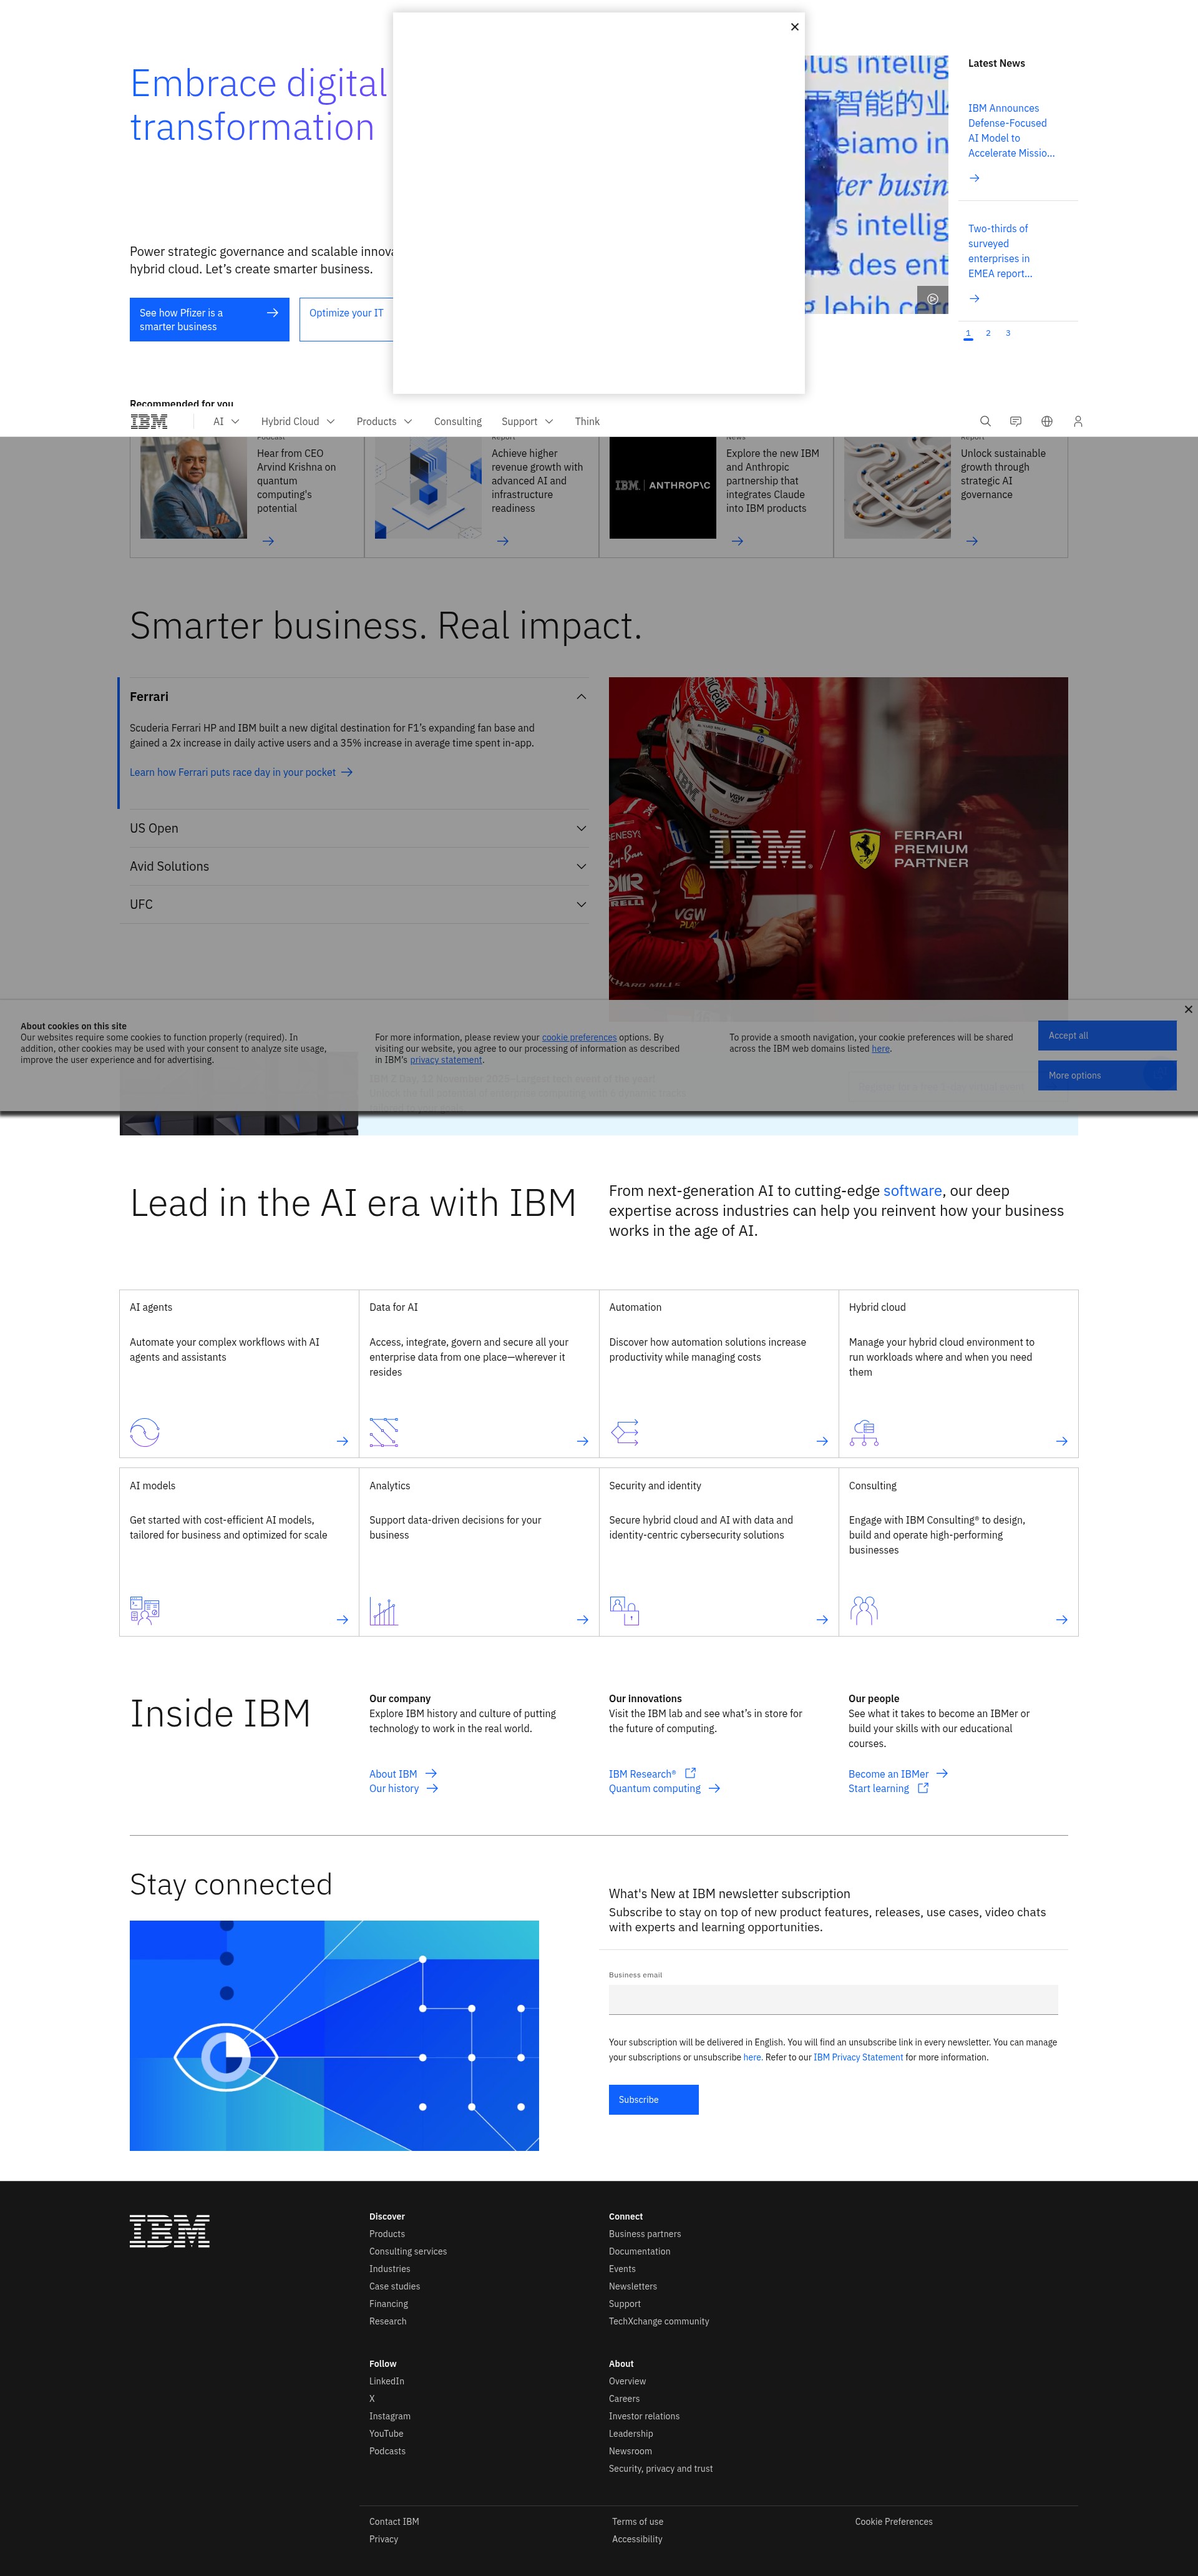
Task: Open Cookie Preferences in footer
Action: (894, 2522)
